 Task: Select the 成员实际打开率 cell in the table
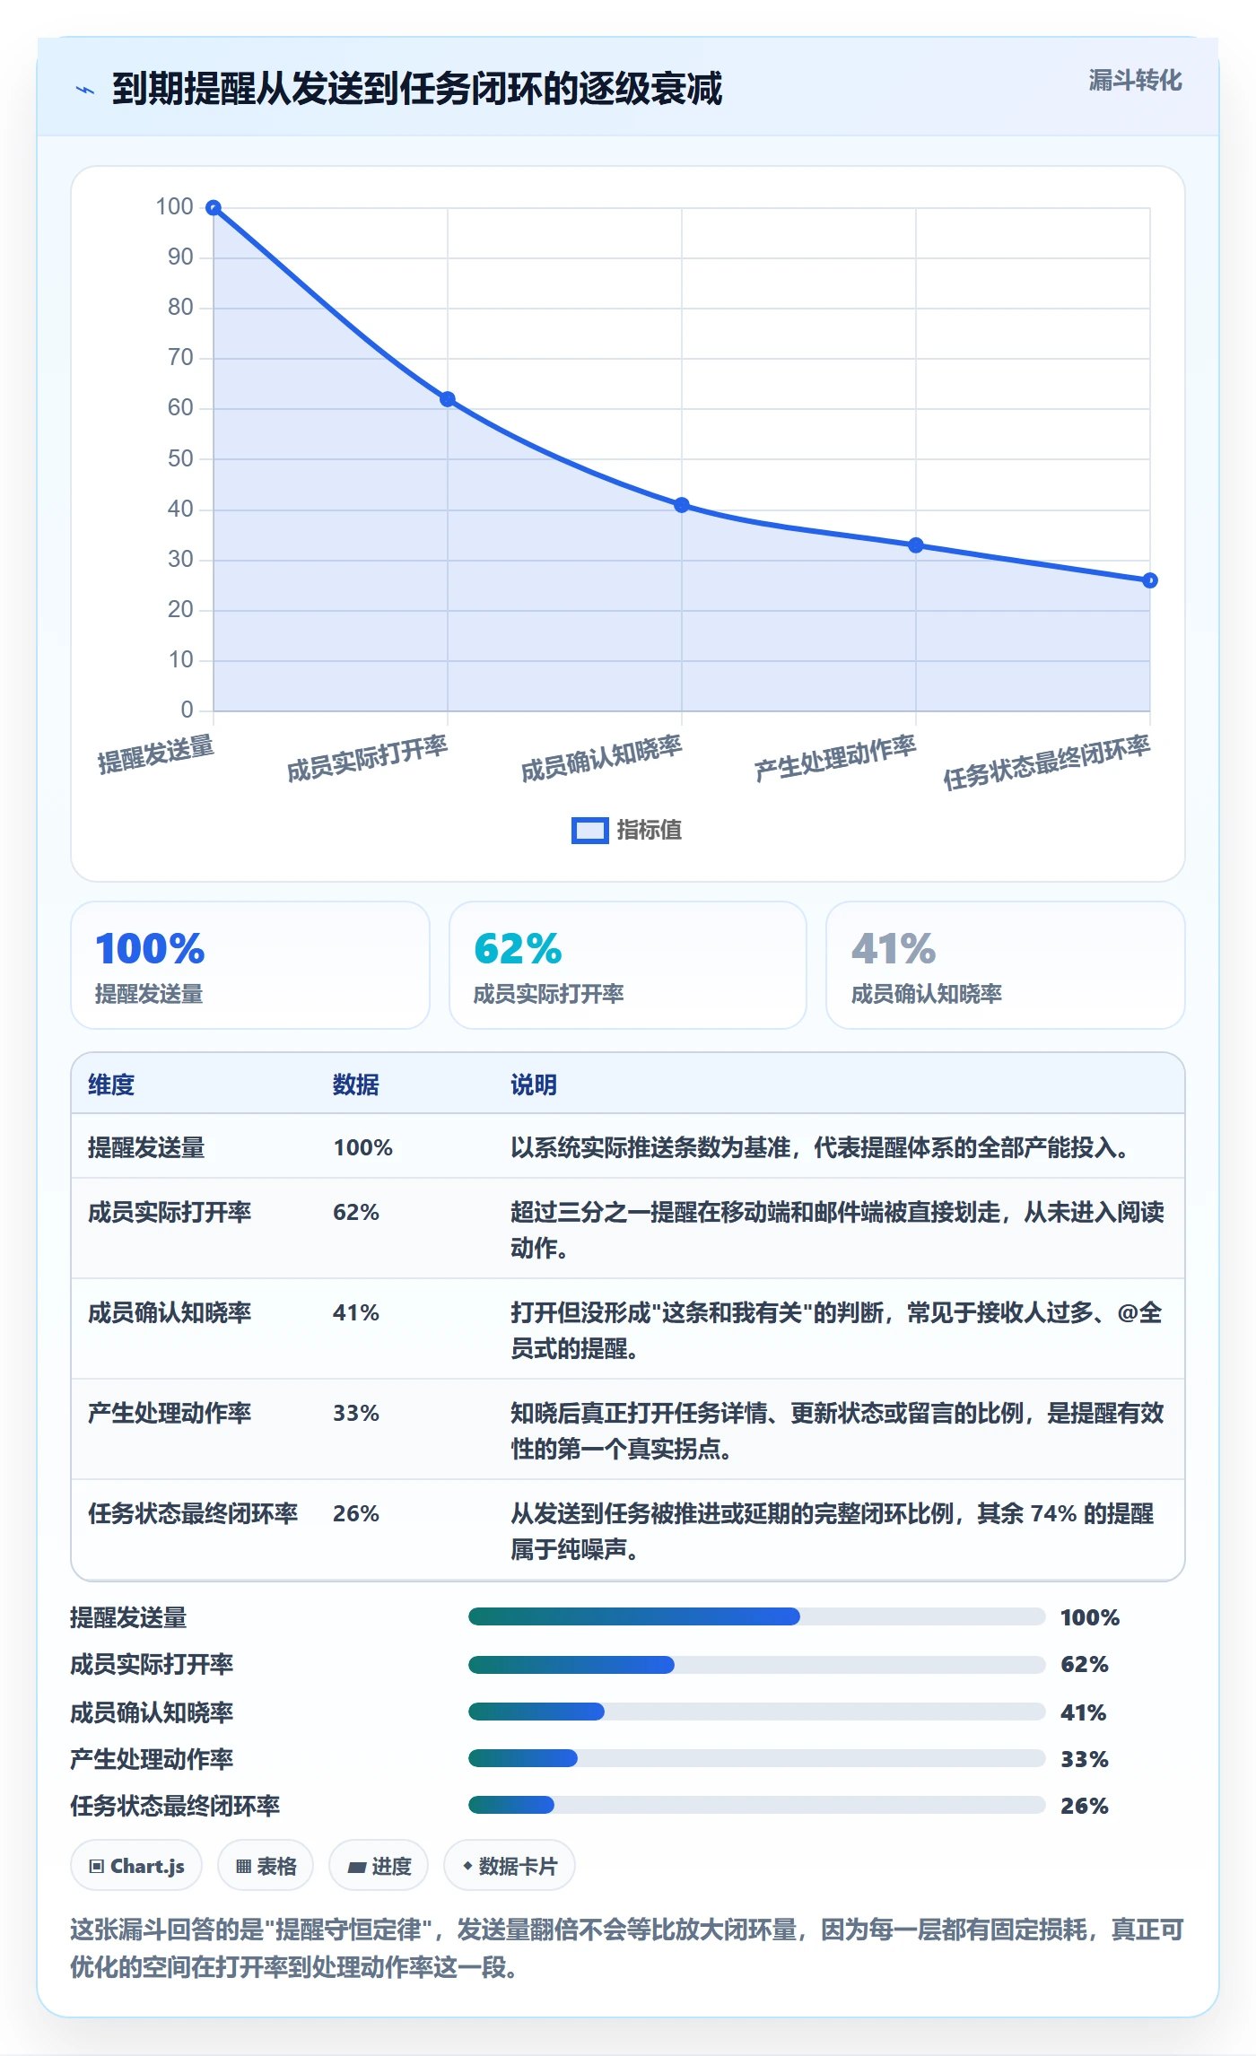tap(170, 1212)
